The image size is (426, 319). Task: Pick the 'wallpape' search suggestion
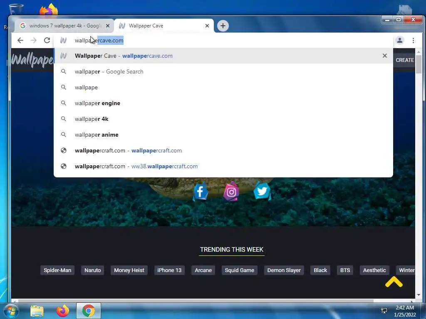(223, 87)
